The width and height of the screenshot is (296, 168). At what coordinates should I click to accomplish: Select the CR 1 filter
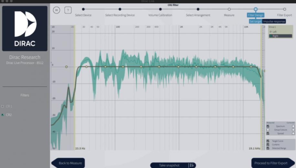coord(3,106)
